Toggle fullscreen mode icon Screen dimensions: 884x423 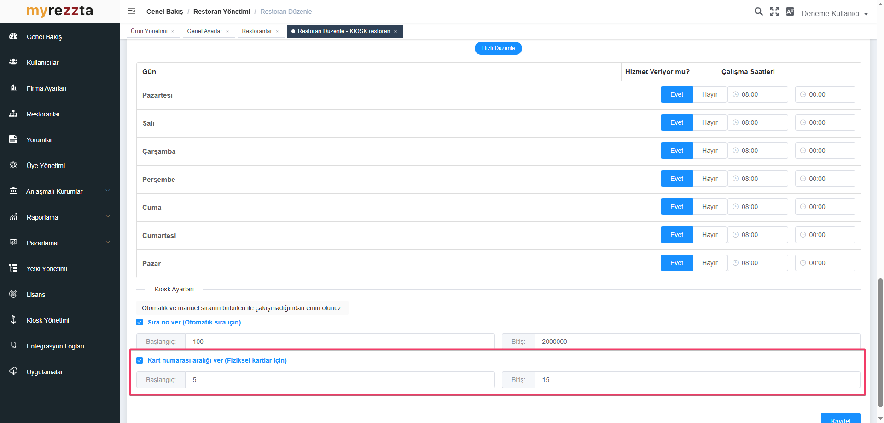(774, 12)
